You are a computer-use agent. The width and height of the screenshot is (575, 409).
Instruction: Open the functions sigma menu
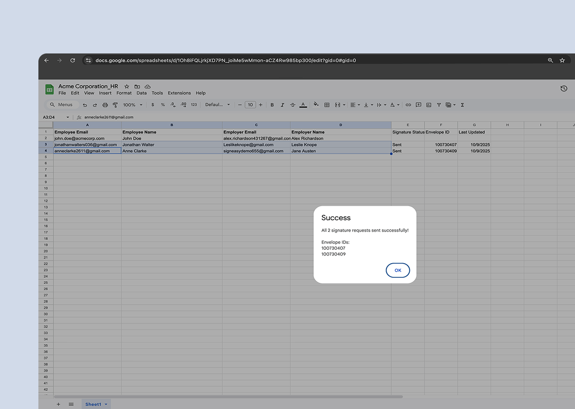click(462, 105)
